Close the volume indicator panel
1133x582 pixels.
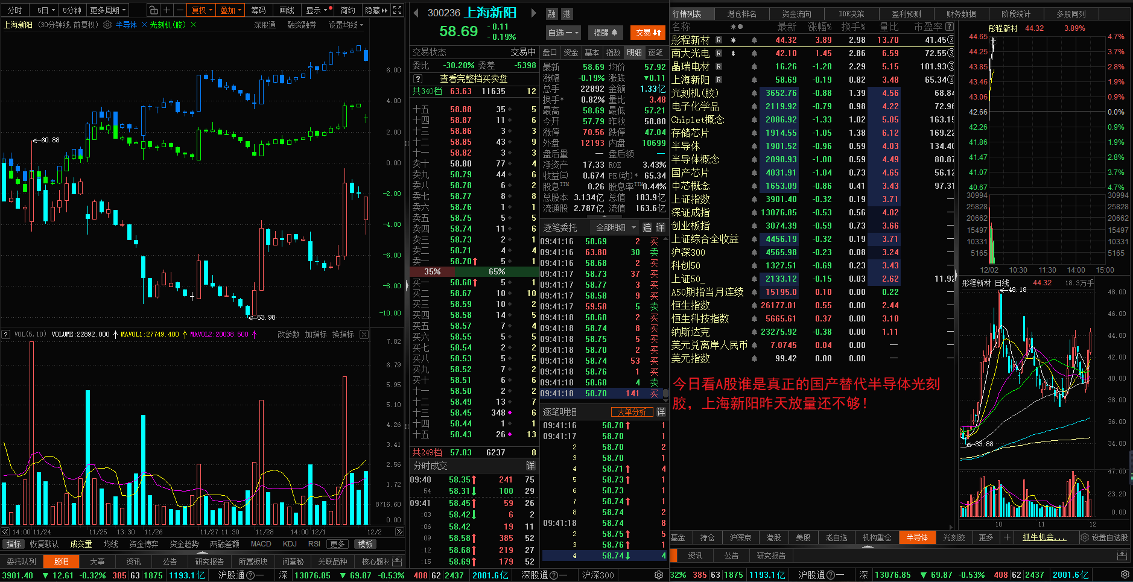point(364,334)
